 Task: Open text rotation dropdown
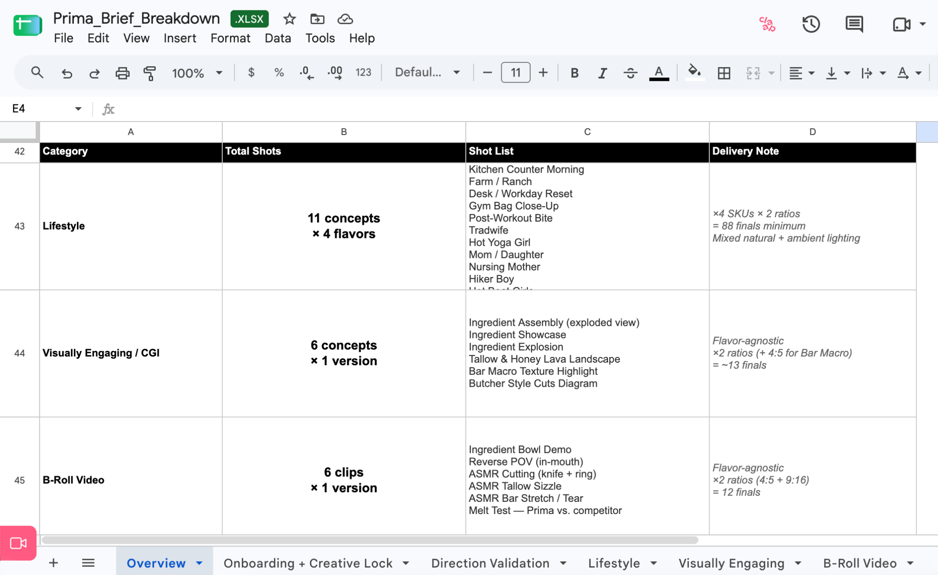click(x=909, y=73)
